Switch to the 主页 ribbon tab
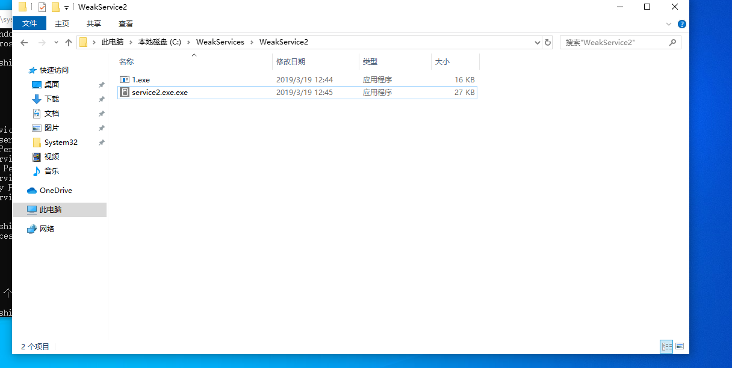Image resolution: width=732 pixels, height=368 pixels. point(62,24)
